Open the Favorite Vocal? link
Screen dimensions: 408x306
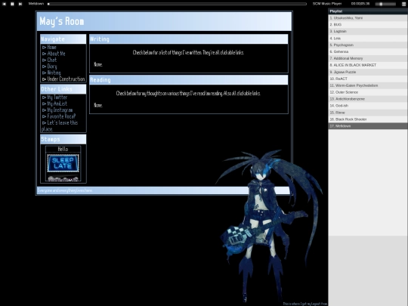pyautogui.click(x=61, y=116)
